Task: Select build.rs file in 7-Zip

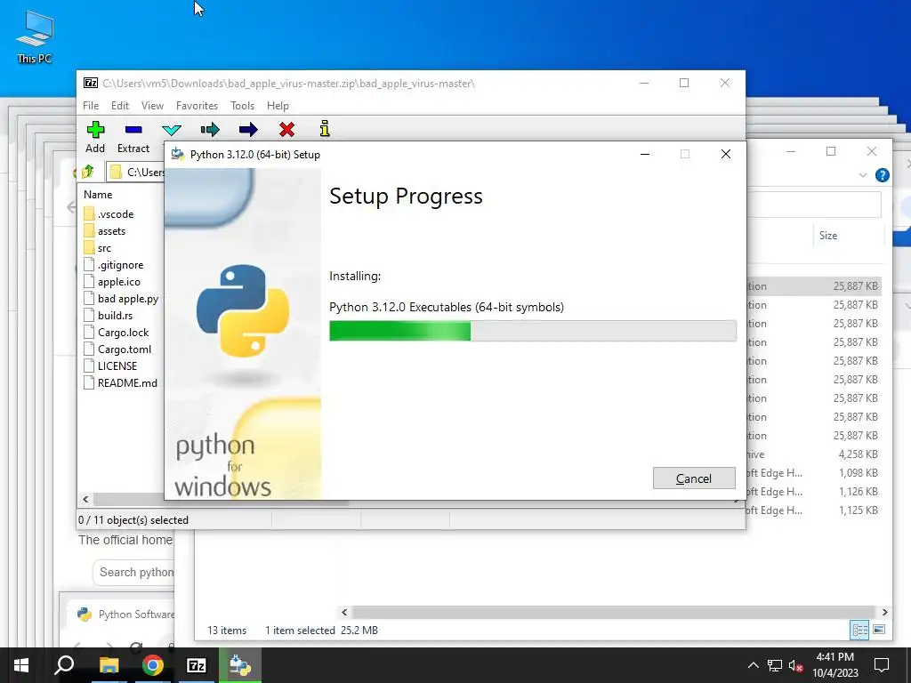Action: click(108, 316)
